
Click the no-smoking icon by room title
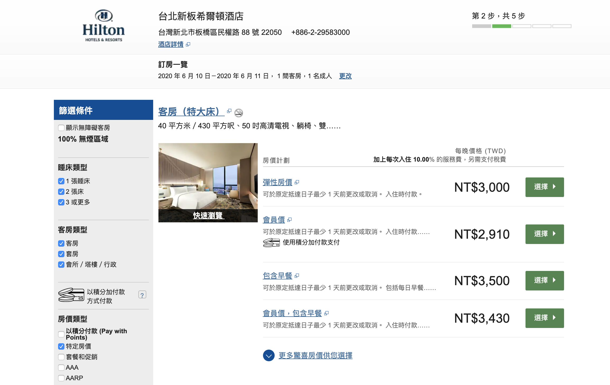(239, 113)
